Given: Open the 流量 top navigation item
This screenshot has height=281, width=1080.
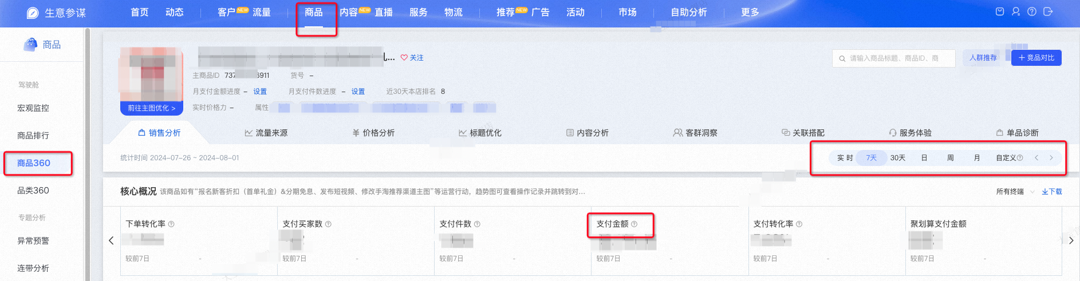Looking at the screenshot, I should click(262, 12).
